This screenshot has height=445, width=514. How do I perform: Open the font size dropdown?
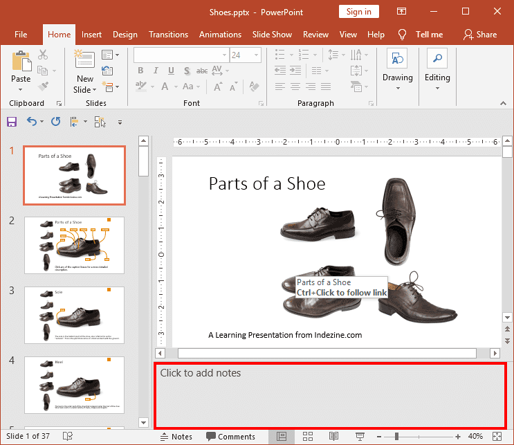click(256, 55)
